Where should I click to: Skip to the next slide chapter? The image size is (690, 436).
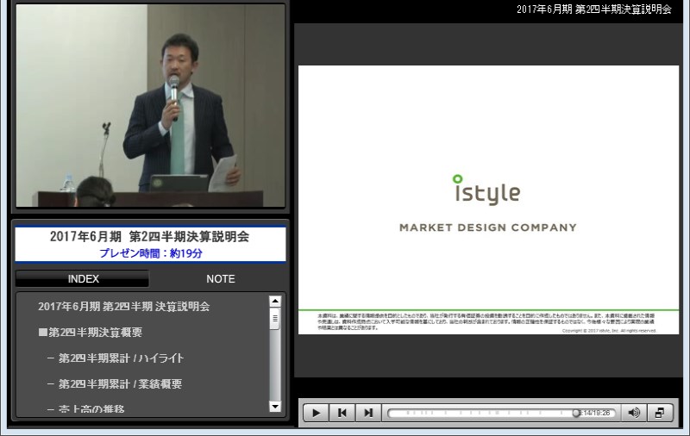pos(368,413)
